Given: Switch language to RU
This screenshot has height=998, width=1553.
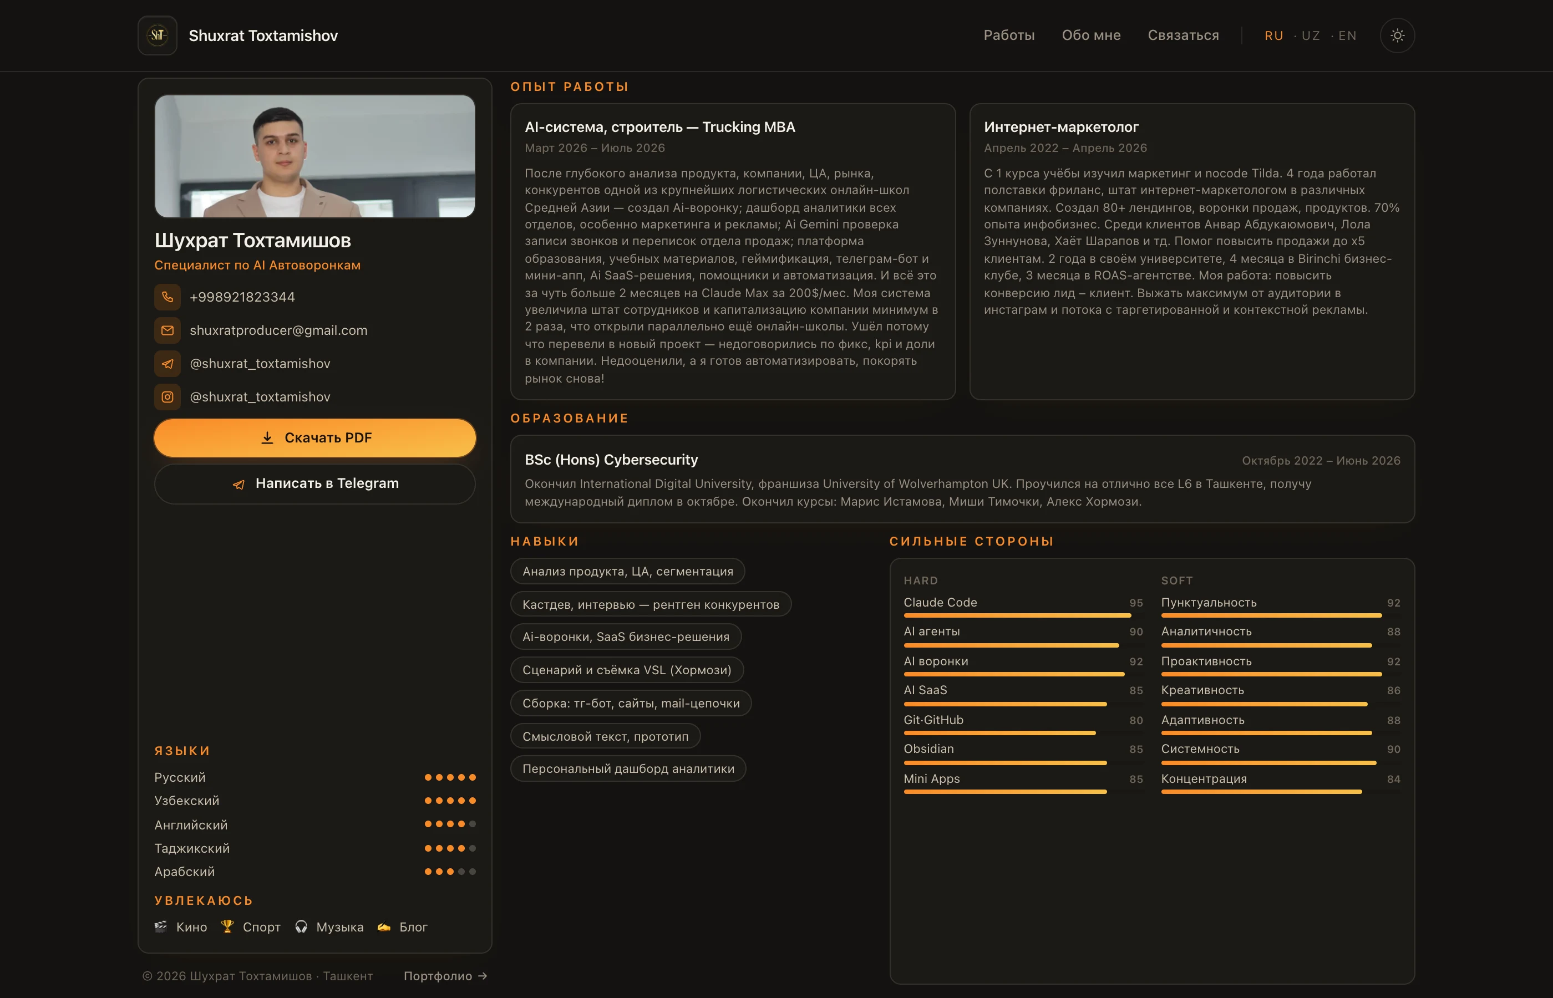Looking at the screenshot, I should click(x=1273, y=35).
